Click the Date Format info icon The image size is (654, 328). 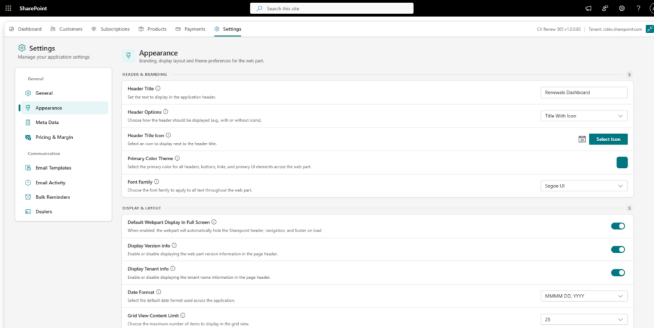pos(158,292)
